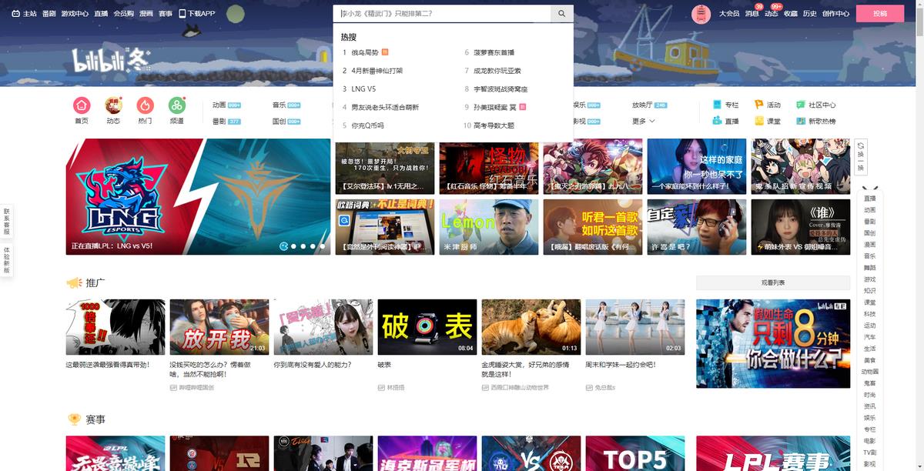Open 历史 in the top-right menu

point(809,14)
